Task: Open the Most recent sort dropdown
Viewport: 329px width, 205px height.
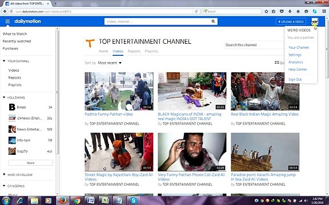Action: [110, 63]
